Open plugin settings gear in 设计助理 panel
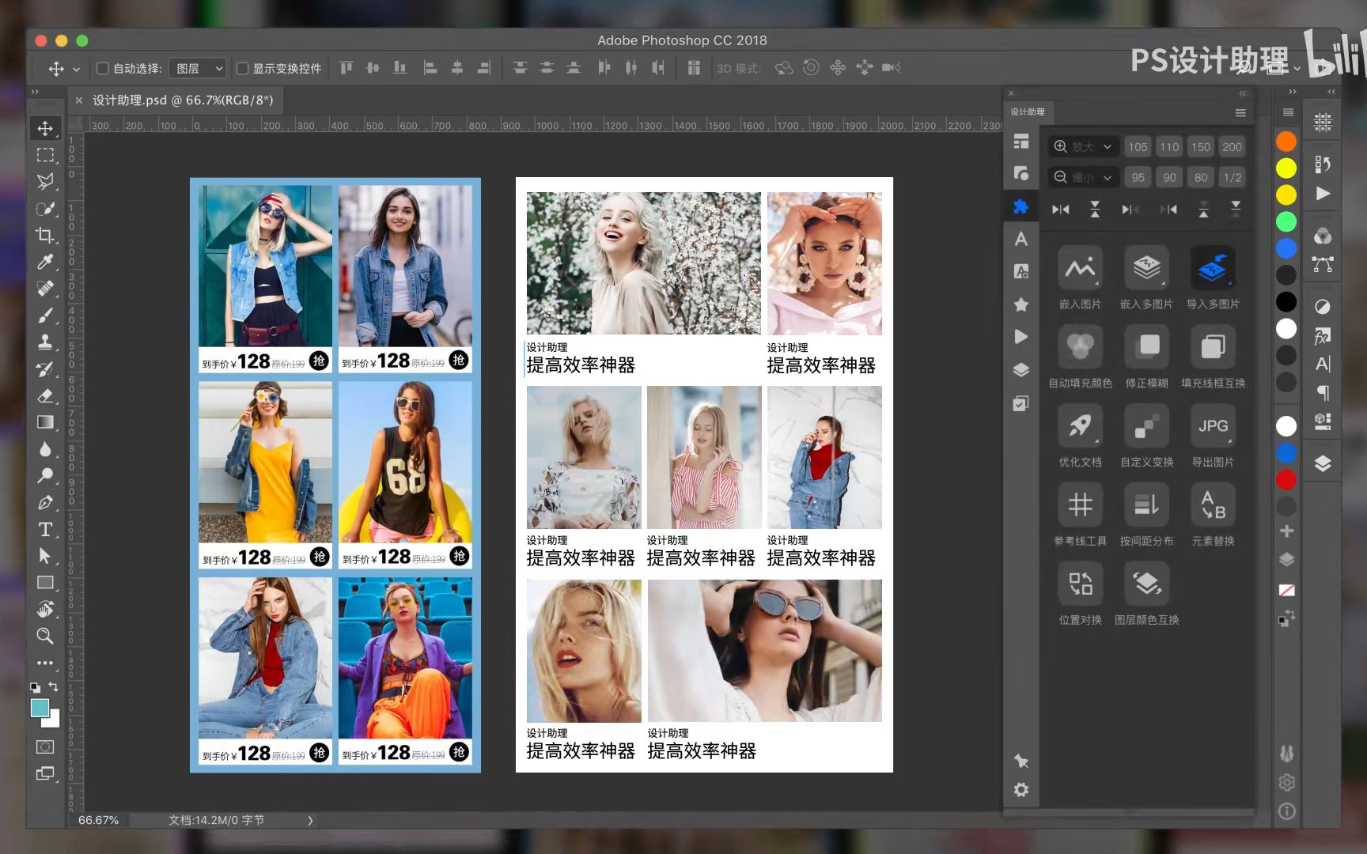Image resolution: width=1367 pixels, height=854 pixels. (1021, 790)
